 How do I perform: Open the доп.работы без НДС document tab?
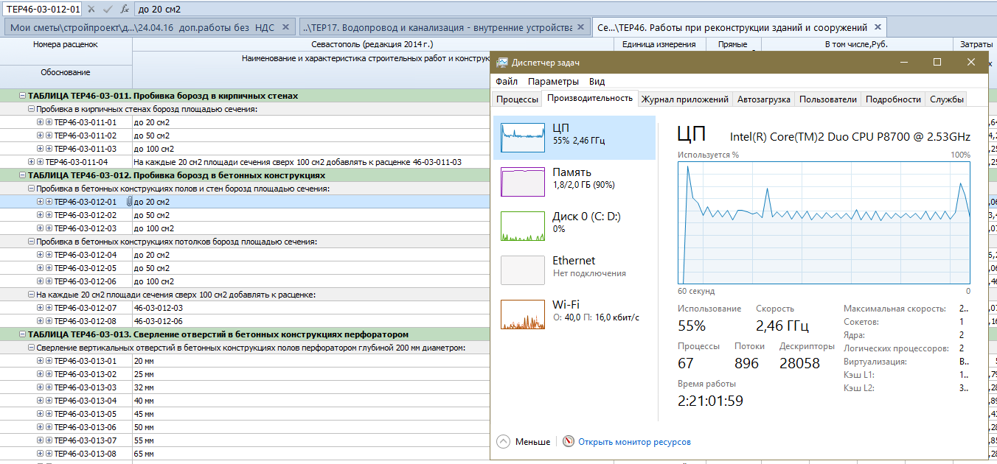tap(144, 27)
